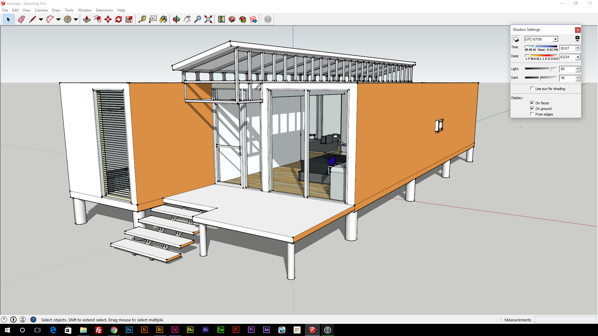Toggle the show/hide shadows button
598x336 pixels.
pyautogui.click(x=516, y=39)
